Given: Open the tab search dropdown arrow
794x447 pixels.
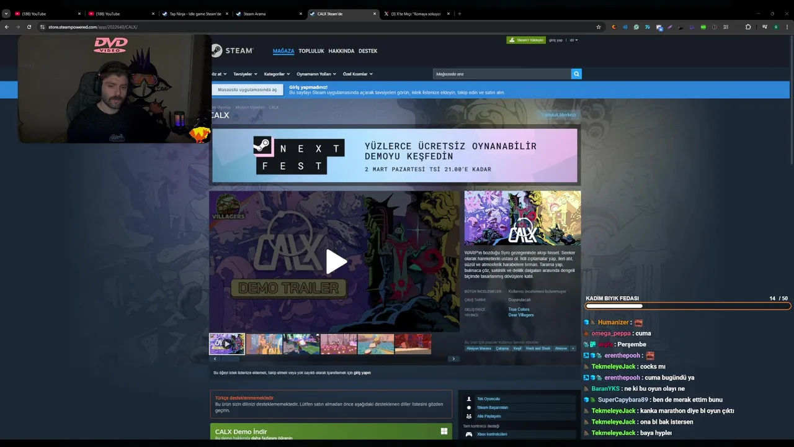Looking at the screenshot, I should point(6,13).
